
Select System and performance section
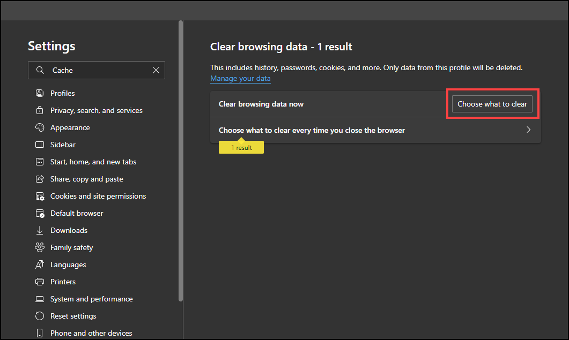pyautogui.click(x=91, y=299)
